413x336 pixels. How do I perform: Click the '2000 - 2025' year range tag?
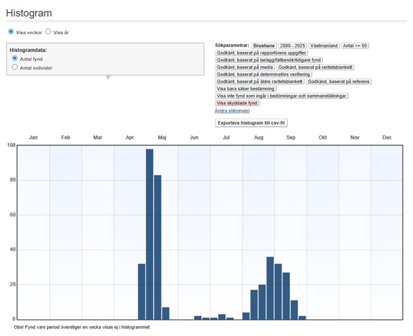point(292,45)
